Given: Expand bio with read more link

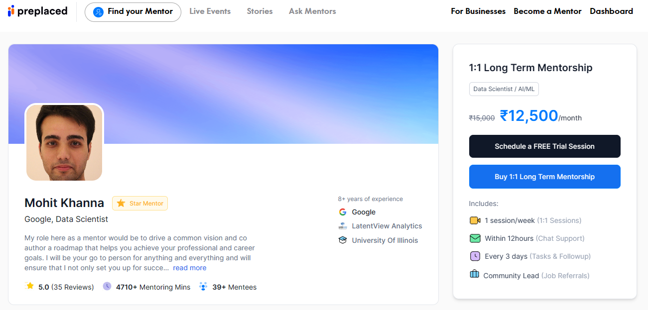Looking at the screenshot, I should click(x=190, y=268).
